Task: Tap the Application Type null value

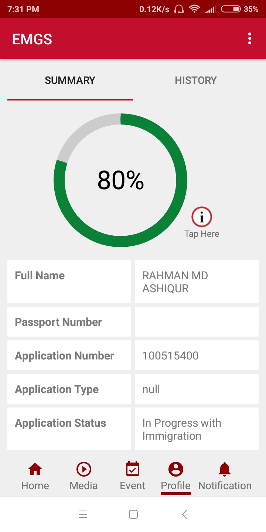Action: 151,389
